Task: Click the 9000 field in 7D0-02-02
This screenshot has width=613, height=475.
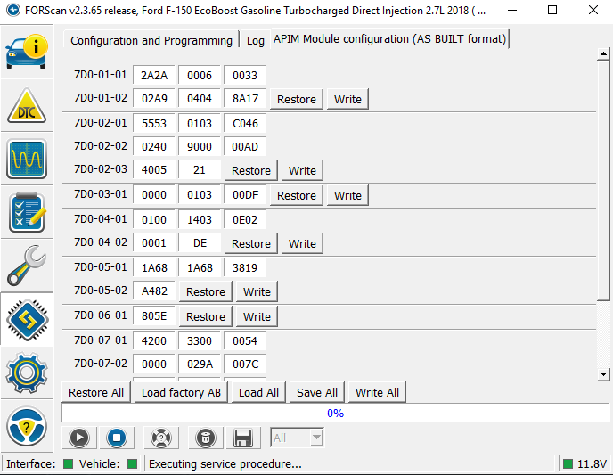Action: click(200, 146)
